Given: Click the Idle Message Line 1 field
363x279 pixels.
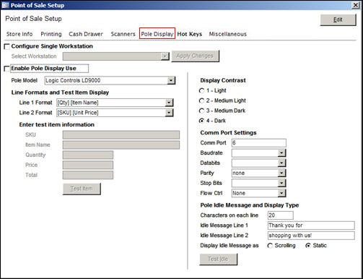Looking at the screenshot, I should (311, 226).
